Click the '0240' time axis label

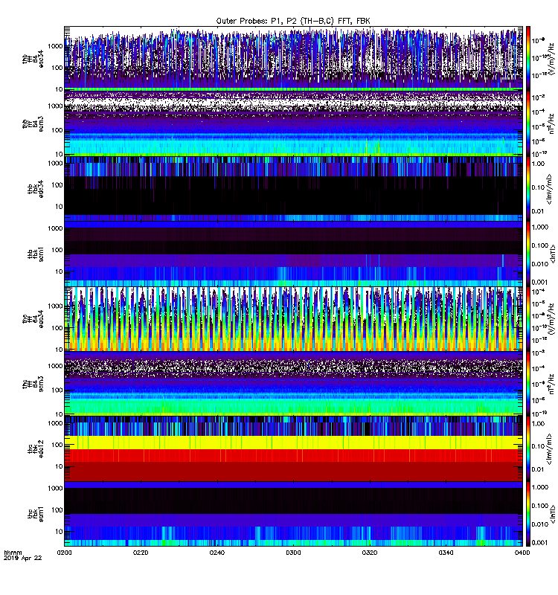point(217,553)
